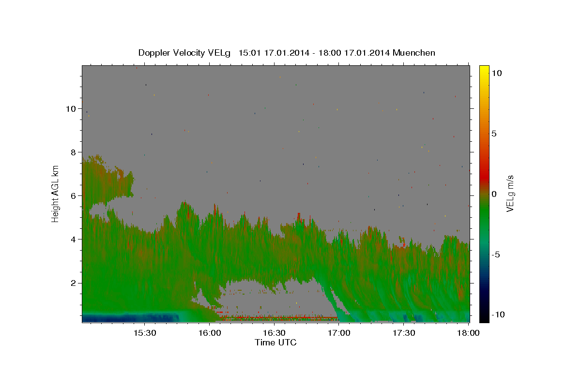Image resolution: width=581 pixels, height=387 pixels.
Task: Click the 16:30 time tick label
Action: [x=274, y=333]
